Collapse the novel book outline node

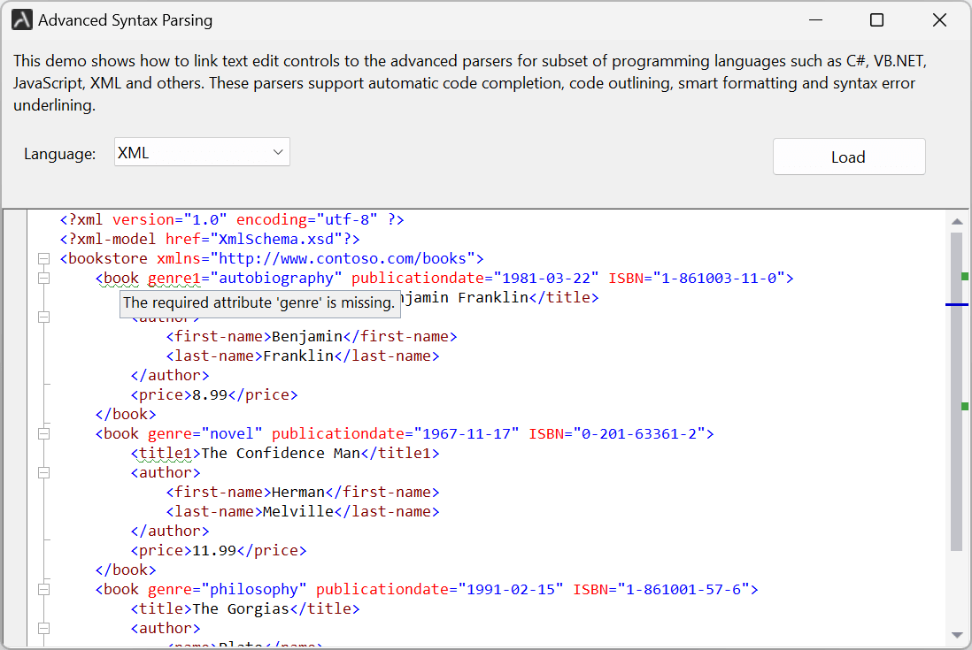[43, 433]
